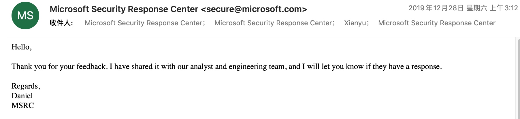Click the bold sender name in the header

coord(124,9)
